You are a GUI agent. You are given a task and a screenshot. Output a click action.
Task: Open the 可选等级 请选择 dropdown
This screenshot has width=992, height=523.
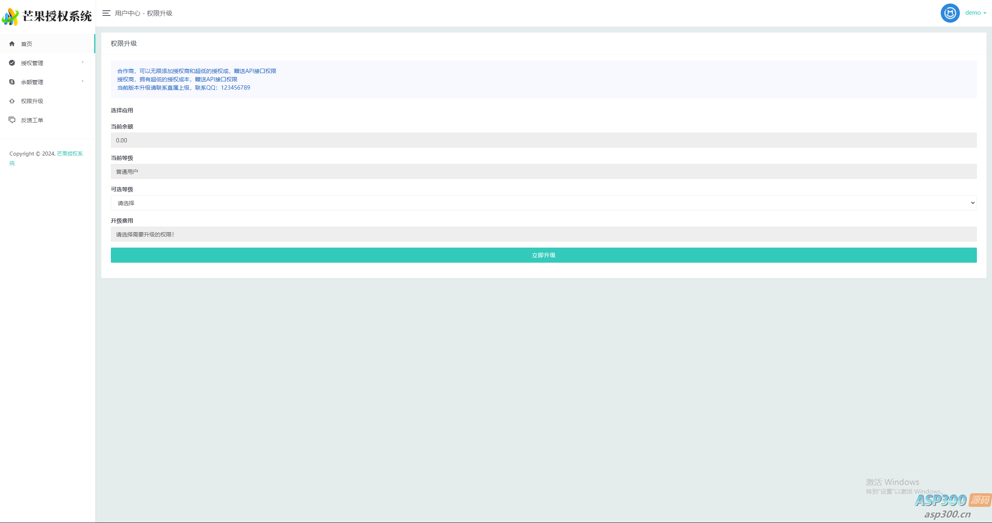[x=543, y=203]
